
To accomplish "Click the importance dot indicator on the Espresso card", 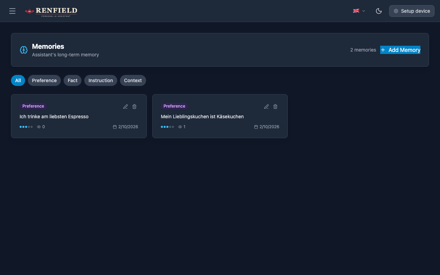I will 26,127.
